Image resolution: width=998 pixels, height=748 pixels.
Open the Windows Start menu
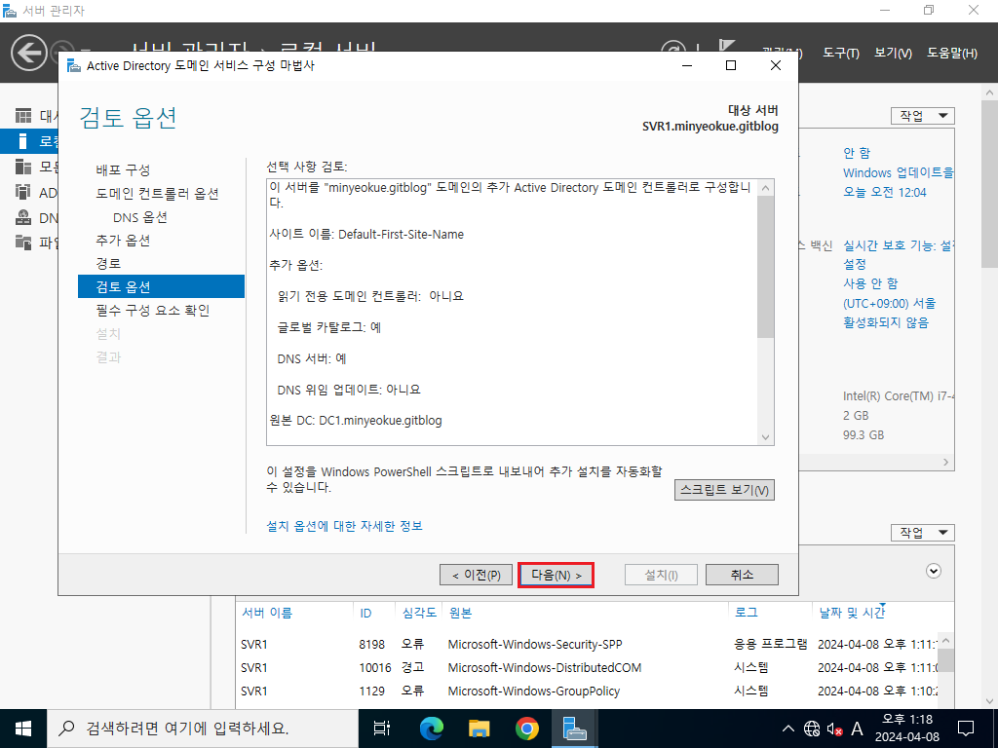tap(23, 729)
